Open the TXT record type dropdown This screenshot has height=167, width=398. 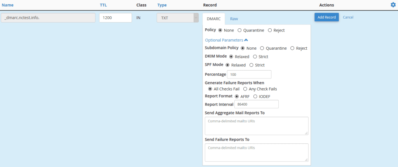(177, 18)
